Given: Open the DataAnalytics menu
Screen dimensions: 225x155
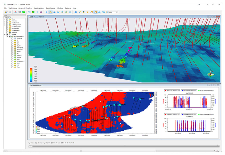Looking at the screenshot, I should 38,8.
